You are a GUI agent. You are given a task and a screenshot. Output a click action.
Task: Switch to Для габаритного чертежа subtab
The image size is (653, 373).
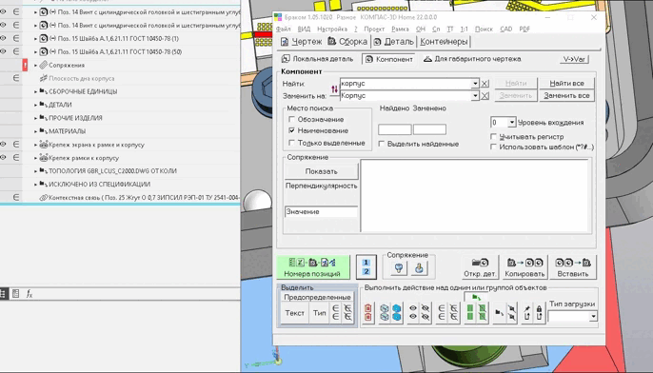[472, 59]
